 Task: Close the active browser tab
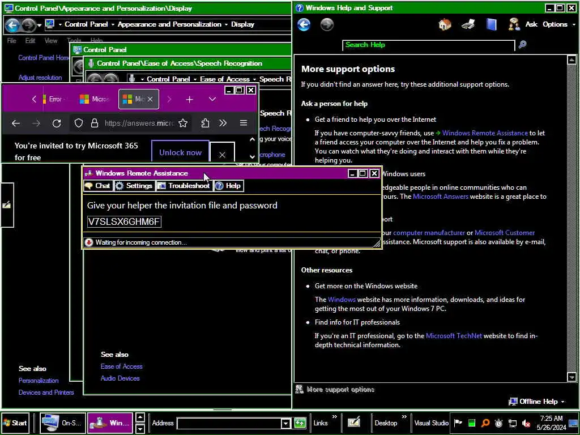(x=150, y=99)
